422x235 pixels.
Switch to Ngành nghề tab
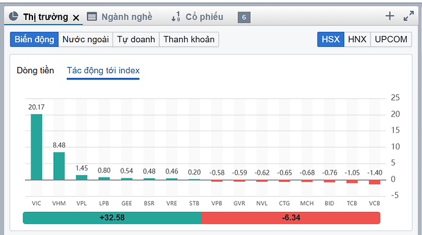point(127,16)
